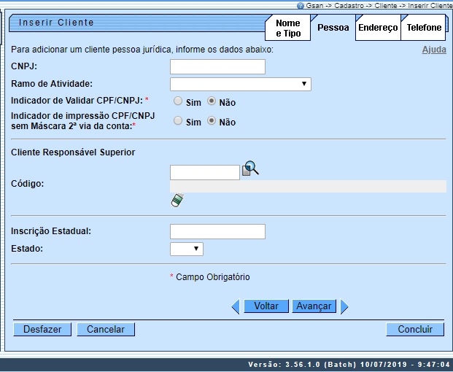453x372 pixels.
Task: Click the Inscrição Estadual text field
Action: coord(217,232)
